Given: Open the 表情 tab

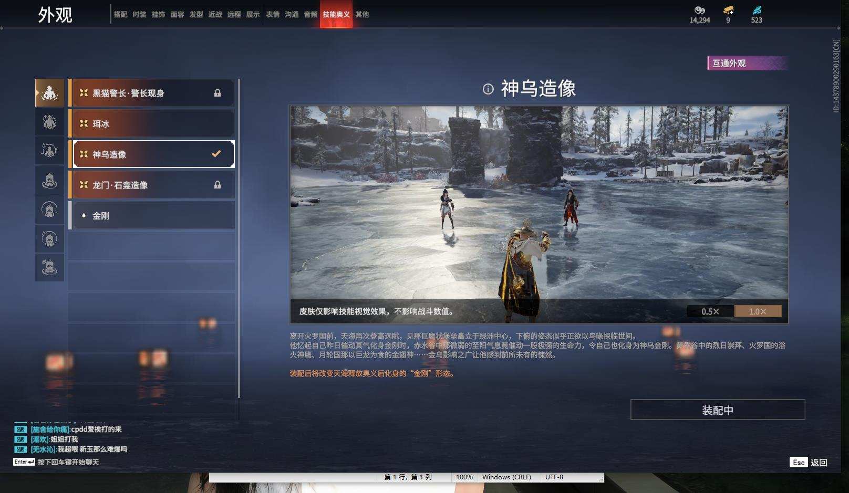Looking at the screenshot, I should pos(273,14).
